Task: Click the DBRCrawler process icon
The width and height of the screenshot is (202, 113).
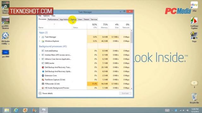Action: [43, 63]
